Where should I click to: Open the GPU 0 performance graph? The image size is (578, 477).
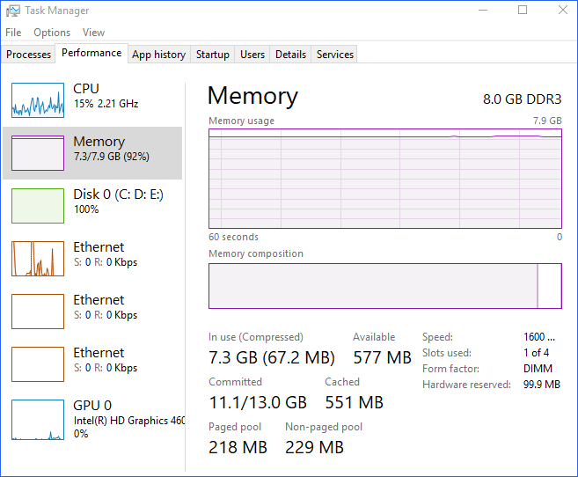click(38, 417)
